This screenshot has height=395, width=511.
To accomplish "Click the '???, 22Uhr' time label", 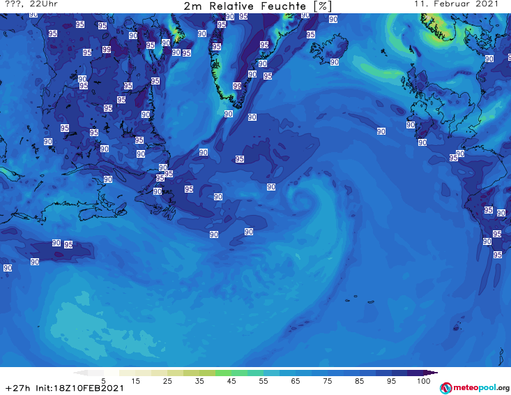I will [x=31, y=4].
